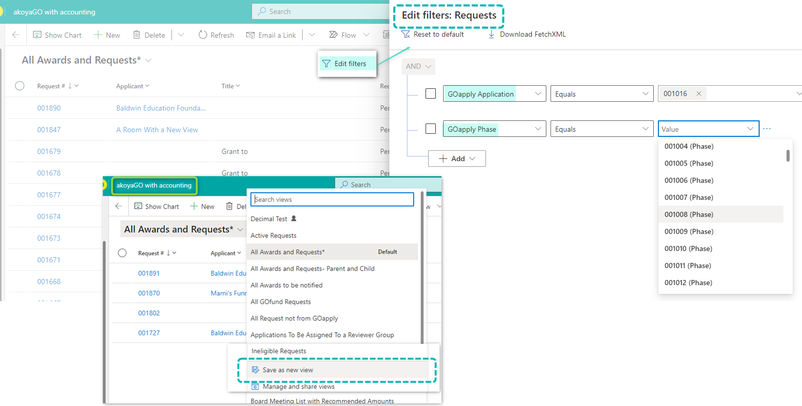802x406 pixels.
Task: Toggle select-all circle in inset grid
Action: [x=122, y=253]
